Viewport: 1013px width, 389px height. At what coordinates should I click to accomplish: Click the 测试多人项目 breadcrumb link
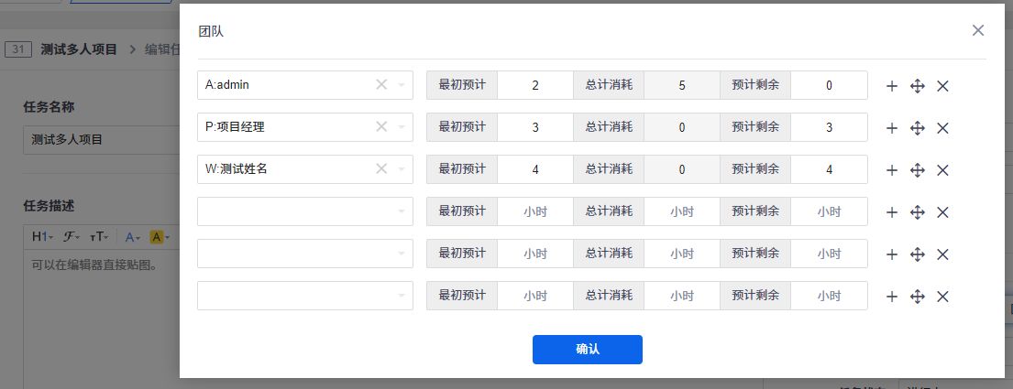coord(79,49)
